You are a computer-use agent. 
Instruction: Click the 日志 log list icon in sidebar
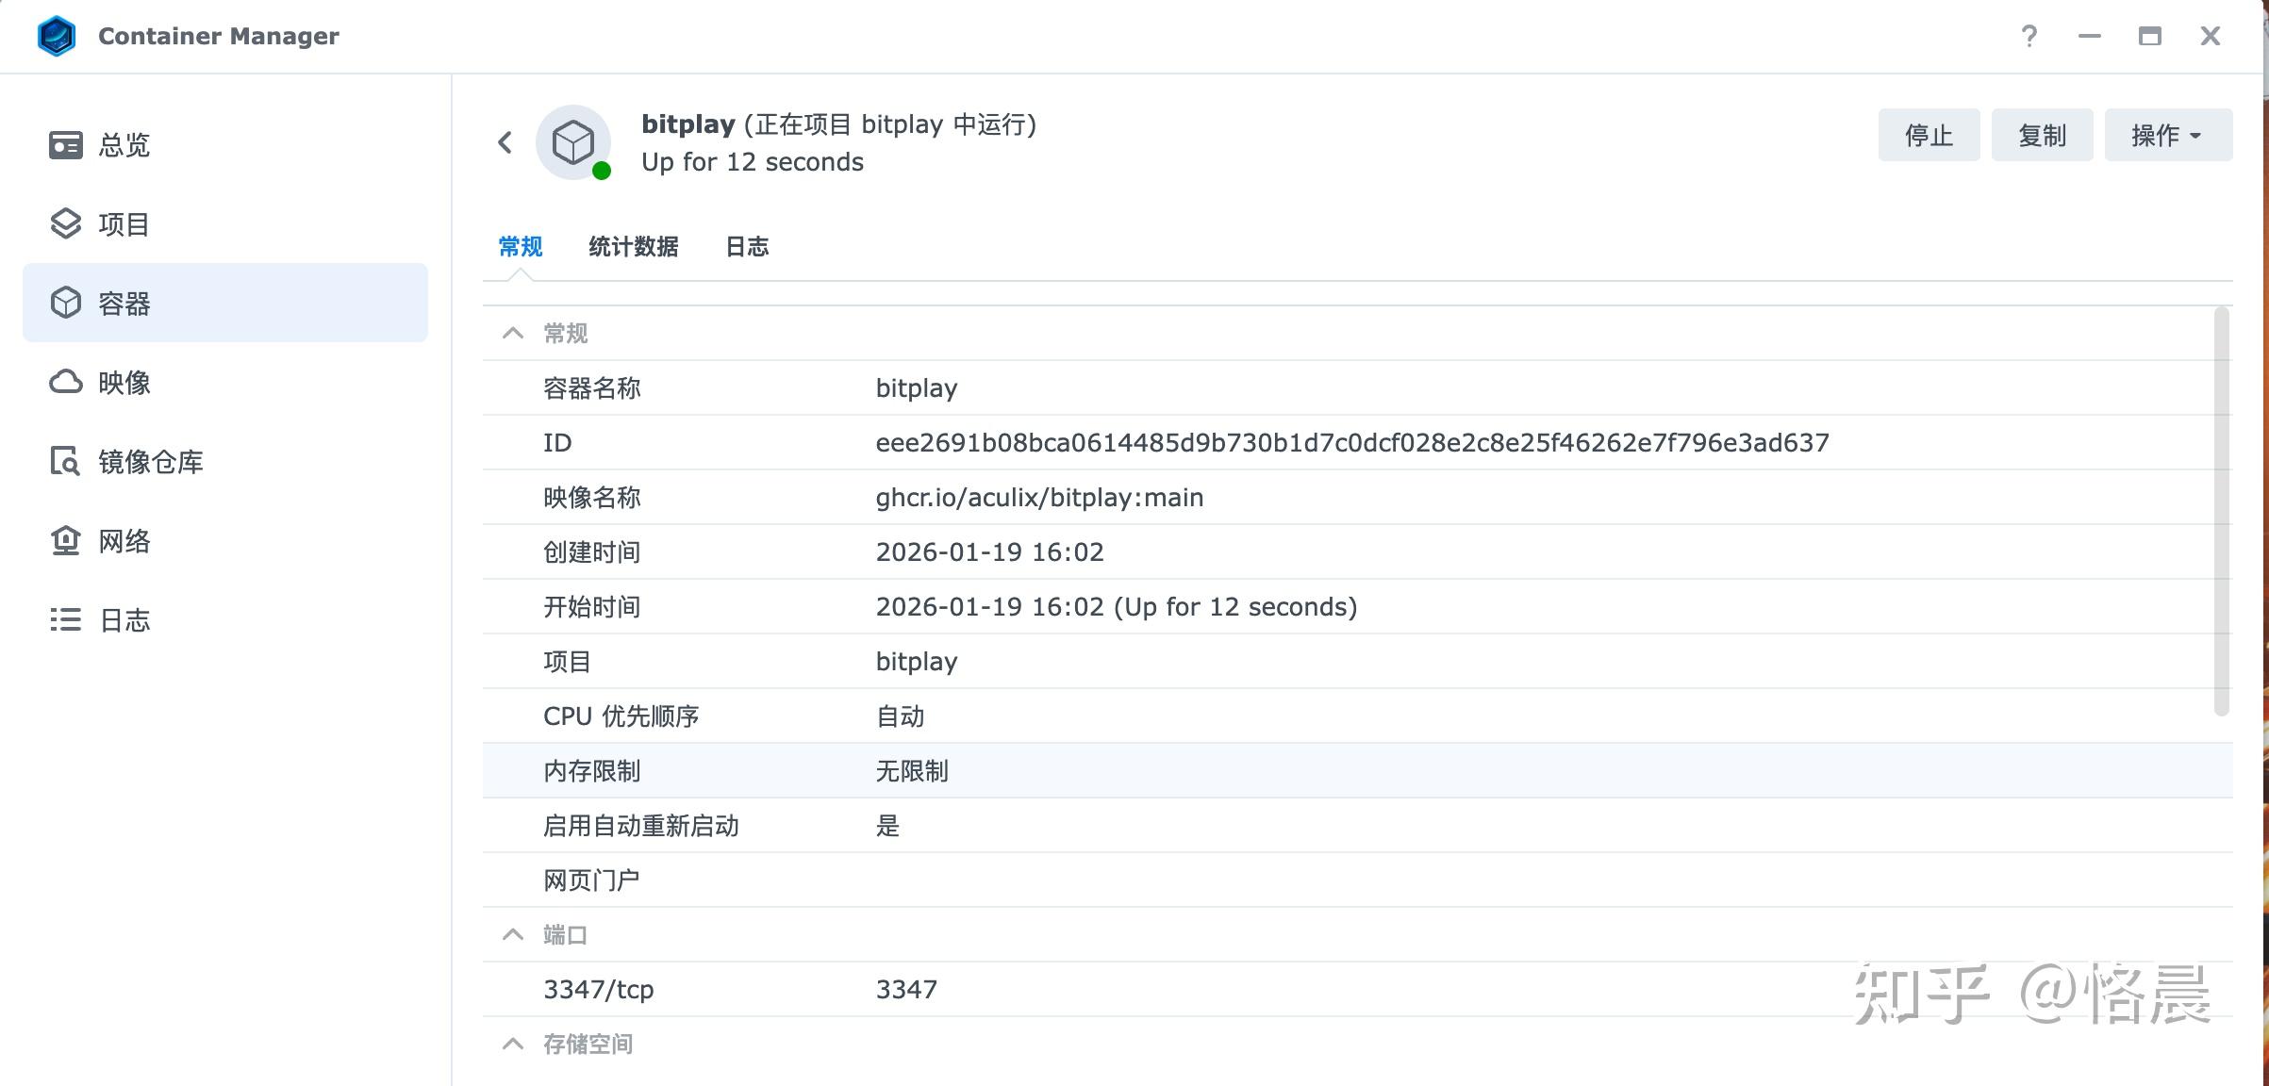[x=66, y=619]
